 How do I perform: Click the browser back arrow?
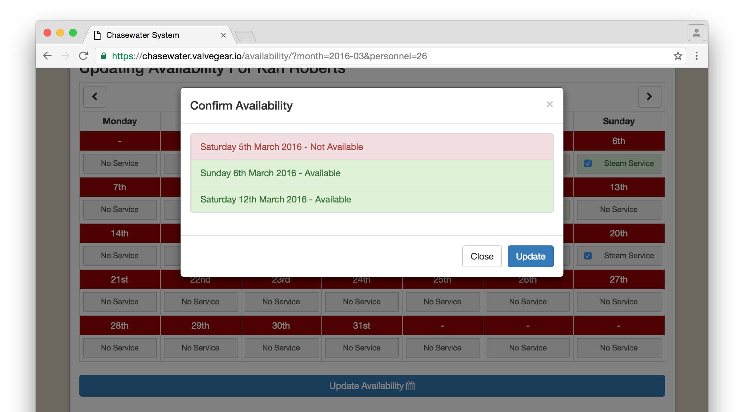pyautogui.click(x=47, y=56)
